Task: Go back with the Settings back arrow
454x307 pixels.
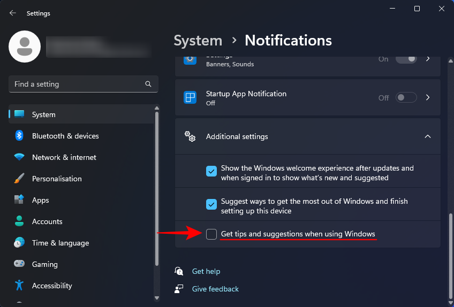Action: tap(12, 13)
